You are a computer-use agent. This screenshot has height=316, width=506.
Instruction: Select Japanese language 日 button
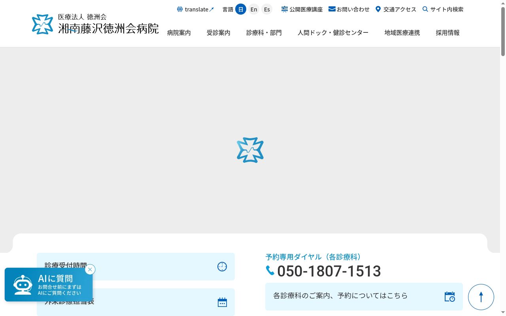coord(241,9)
